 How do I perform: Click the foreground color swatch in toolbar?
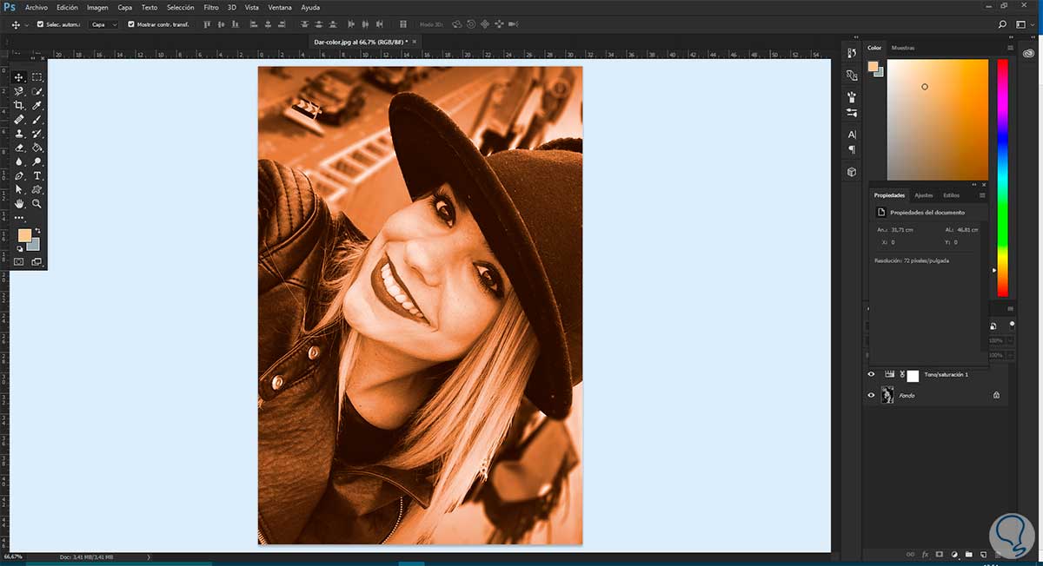(24, 236)
